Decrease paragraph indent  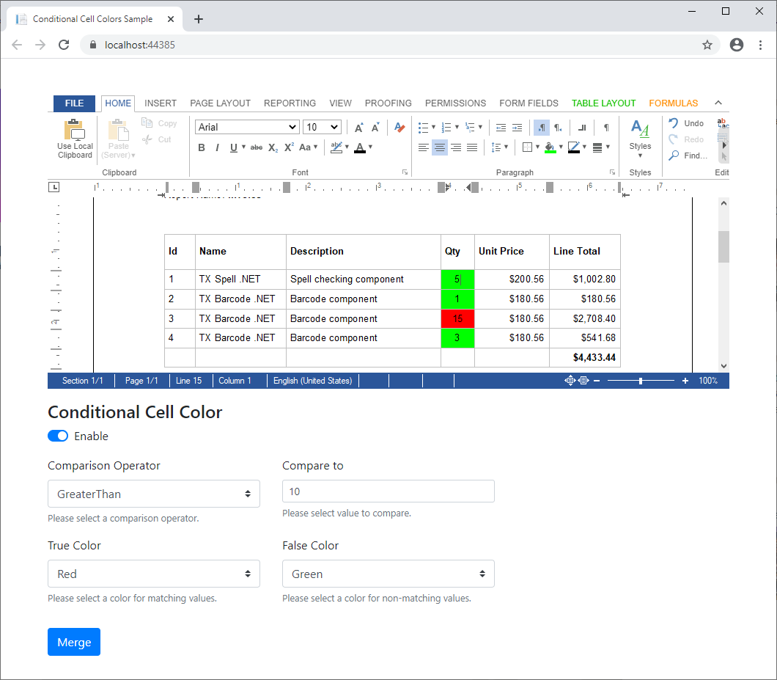point(501,128)
